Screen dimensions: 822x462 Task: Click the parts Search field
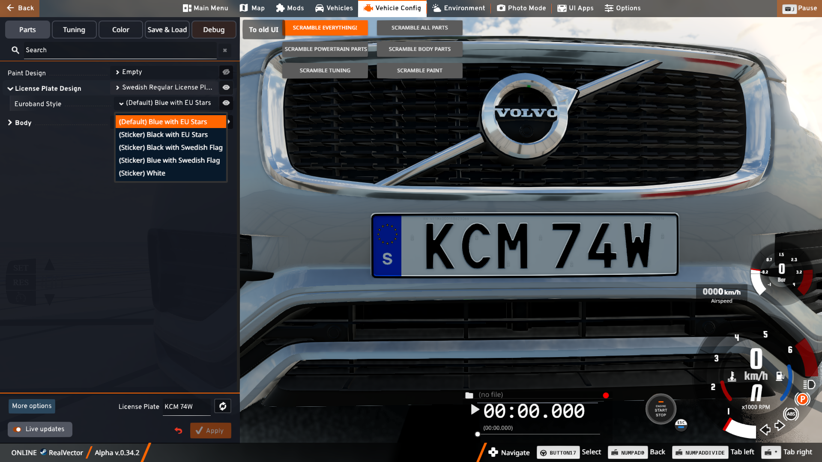coord(120,50)
